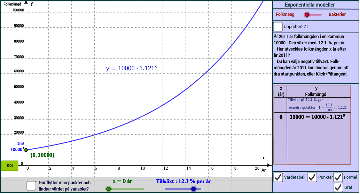Viewport: 360px width, 194px height.
Task: Click the 'Tillväxt : 12.1 % per år' text
Action: tap(183, 182)
